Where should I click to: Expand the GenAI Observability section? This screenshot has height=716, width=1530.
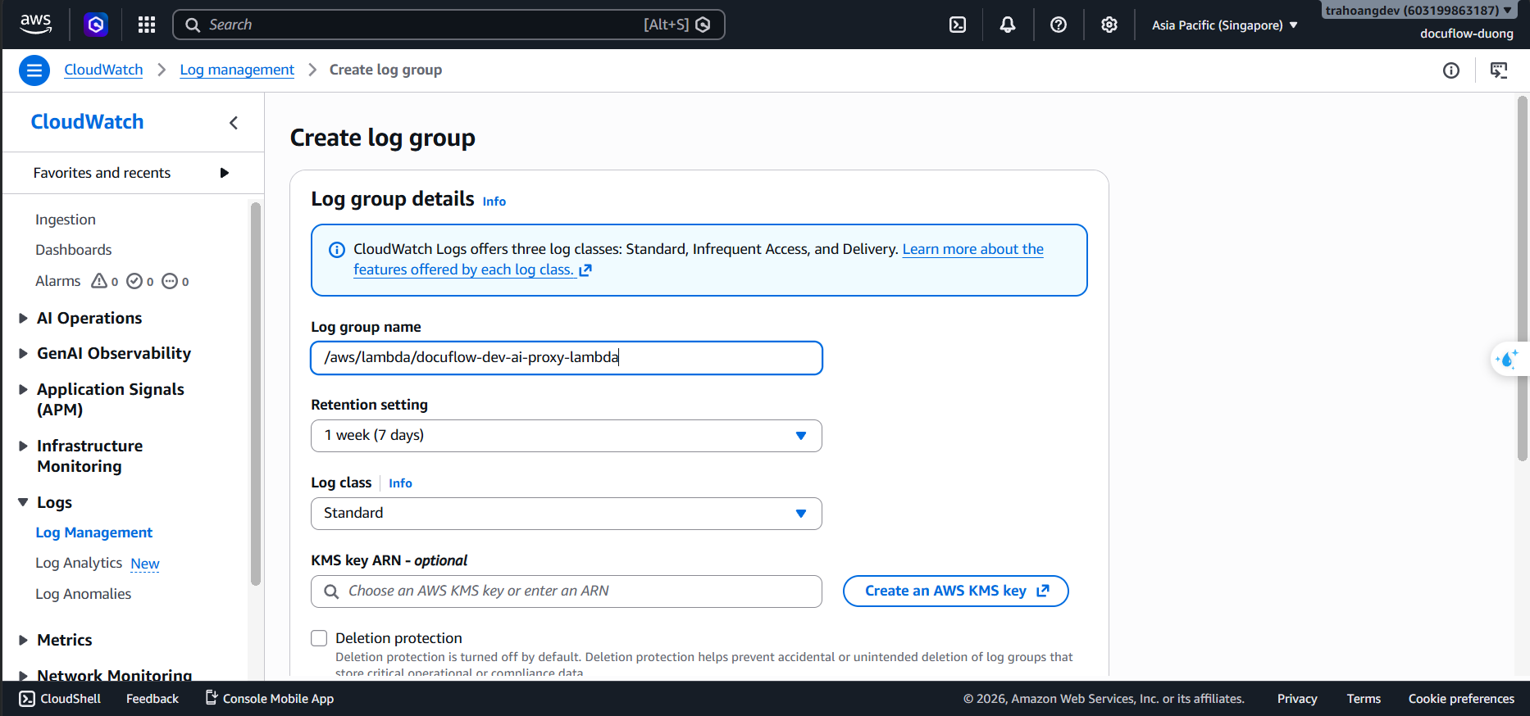coord(23,354)
